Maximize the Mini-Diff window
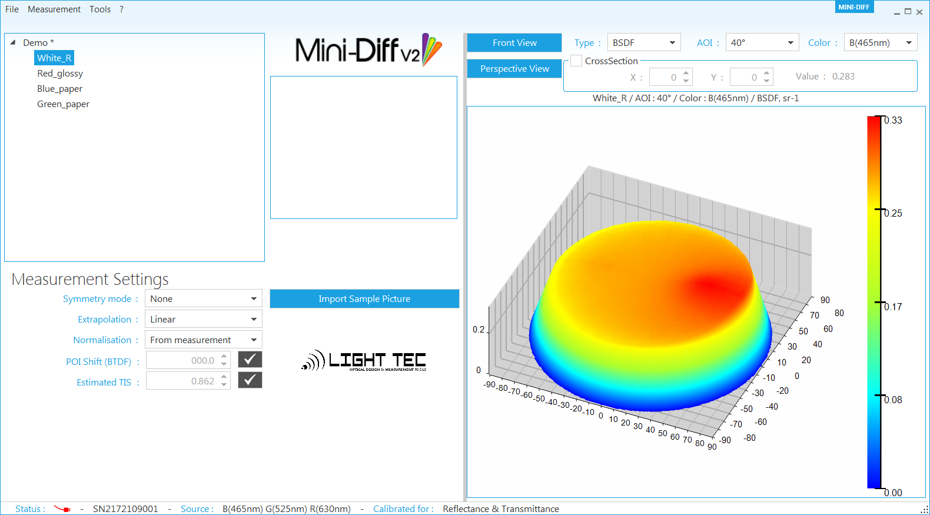The height and width of the screenshot is (515, 930). tap(908, 11)
